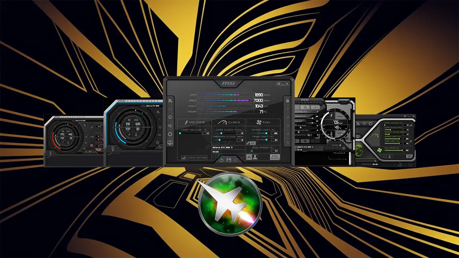459x258 pixels.
Task: Select profile slot 1 in center window
Action: 288,109
